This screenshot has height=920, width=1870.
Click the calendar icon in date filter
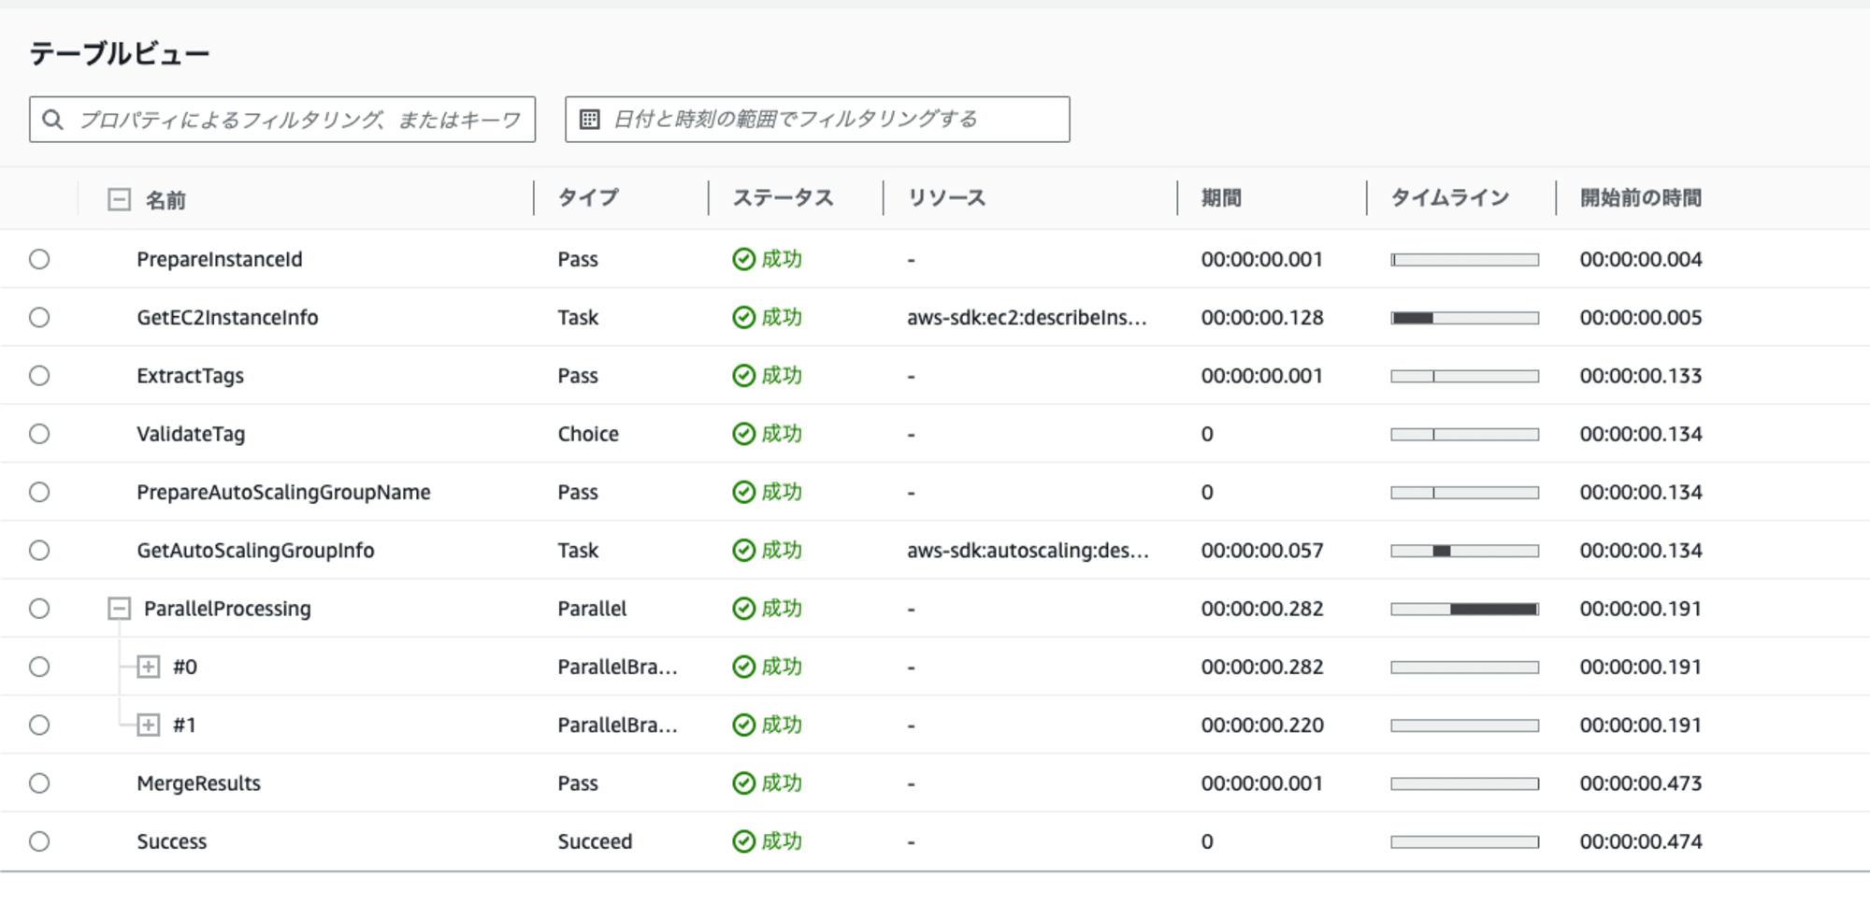[589, 120]
